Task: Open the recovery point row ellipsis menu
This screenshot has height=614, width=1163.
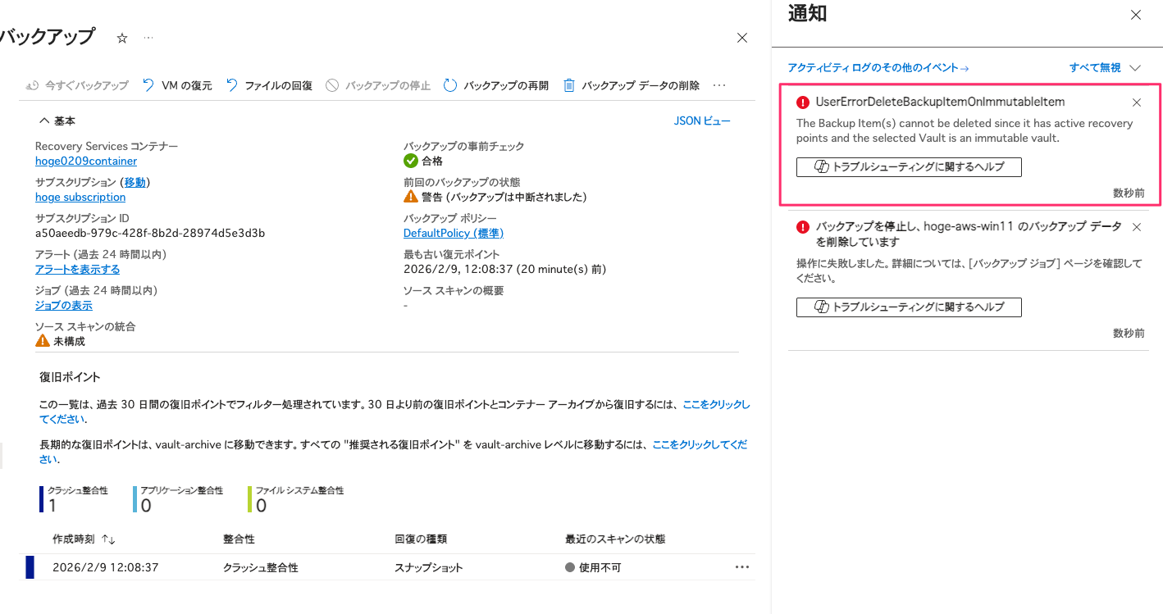Action: (741, 566)
